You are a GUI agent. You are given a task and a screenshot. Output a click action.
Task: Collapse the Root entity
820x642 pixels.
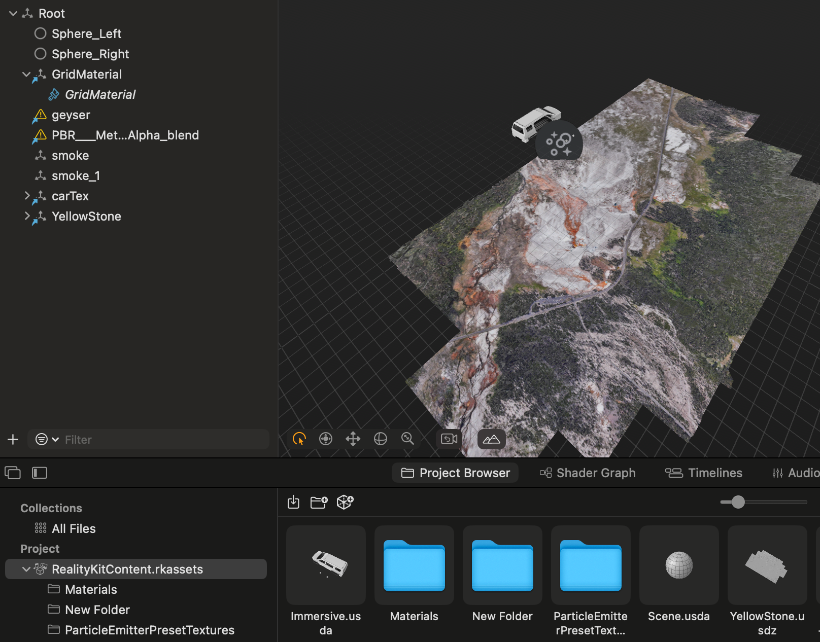coord(13,13)
